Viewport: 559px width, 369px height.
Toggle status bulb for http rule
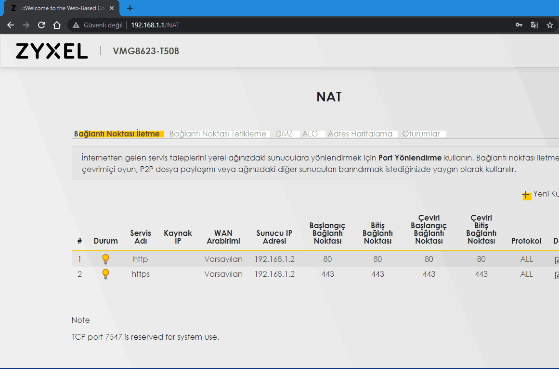[106, 259]
